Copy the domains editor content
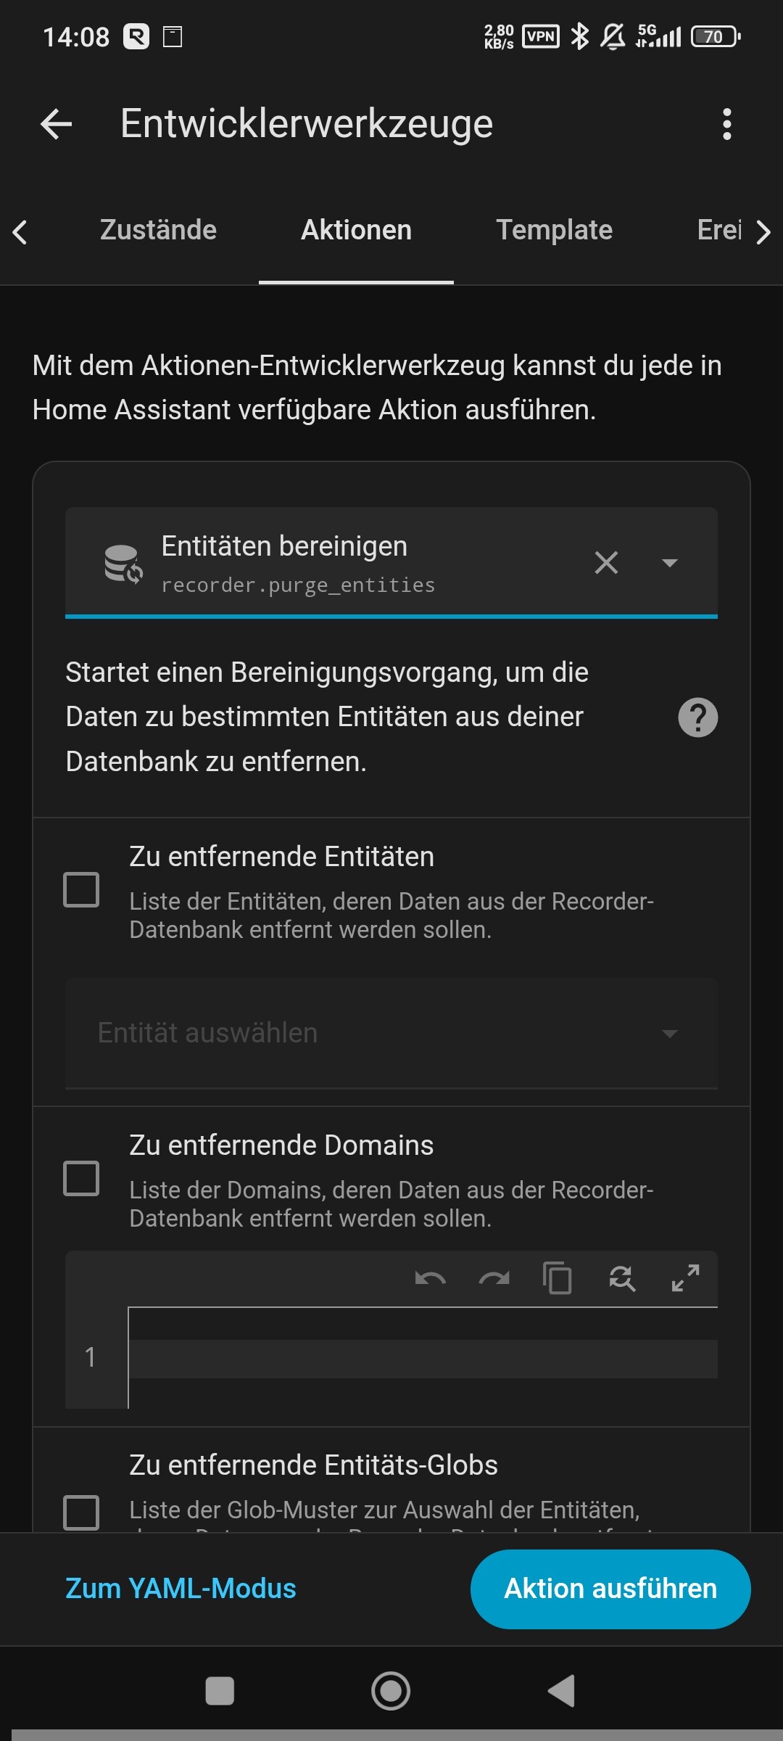The width and height of the screenshot is (783, 1741). click(x=557, y=1277)
